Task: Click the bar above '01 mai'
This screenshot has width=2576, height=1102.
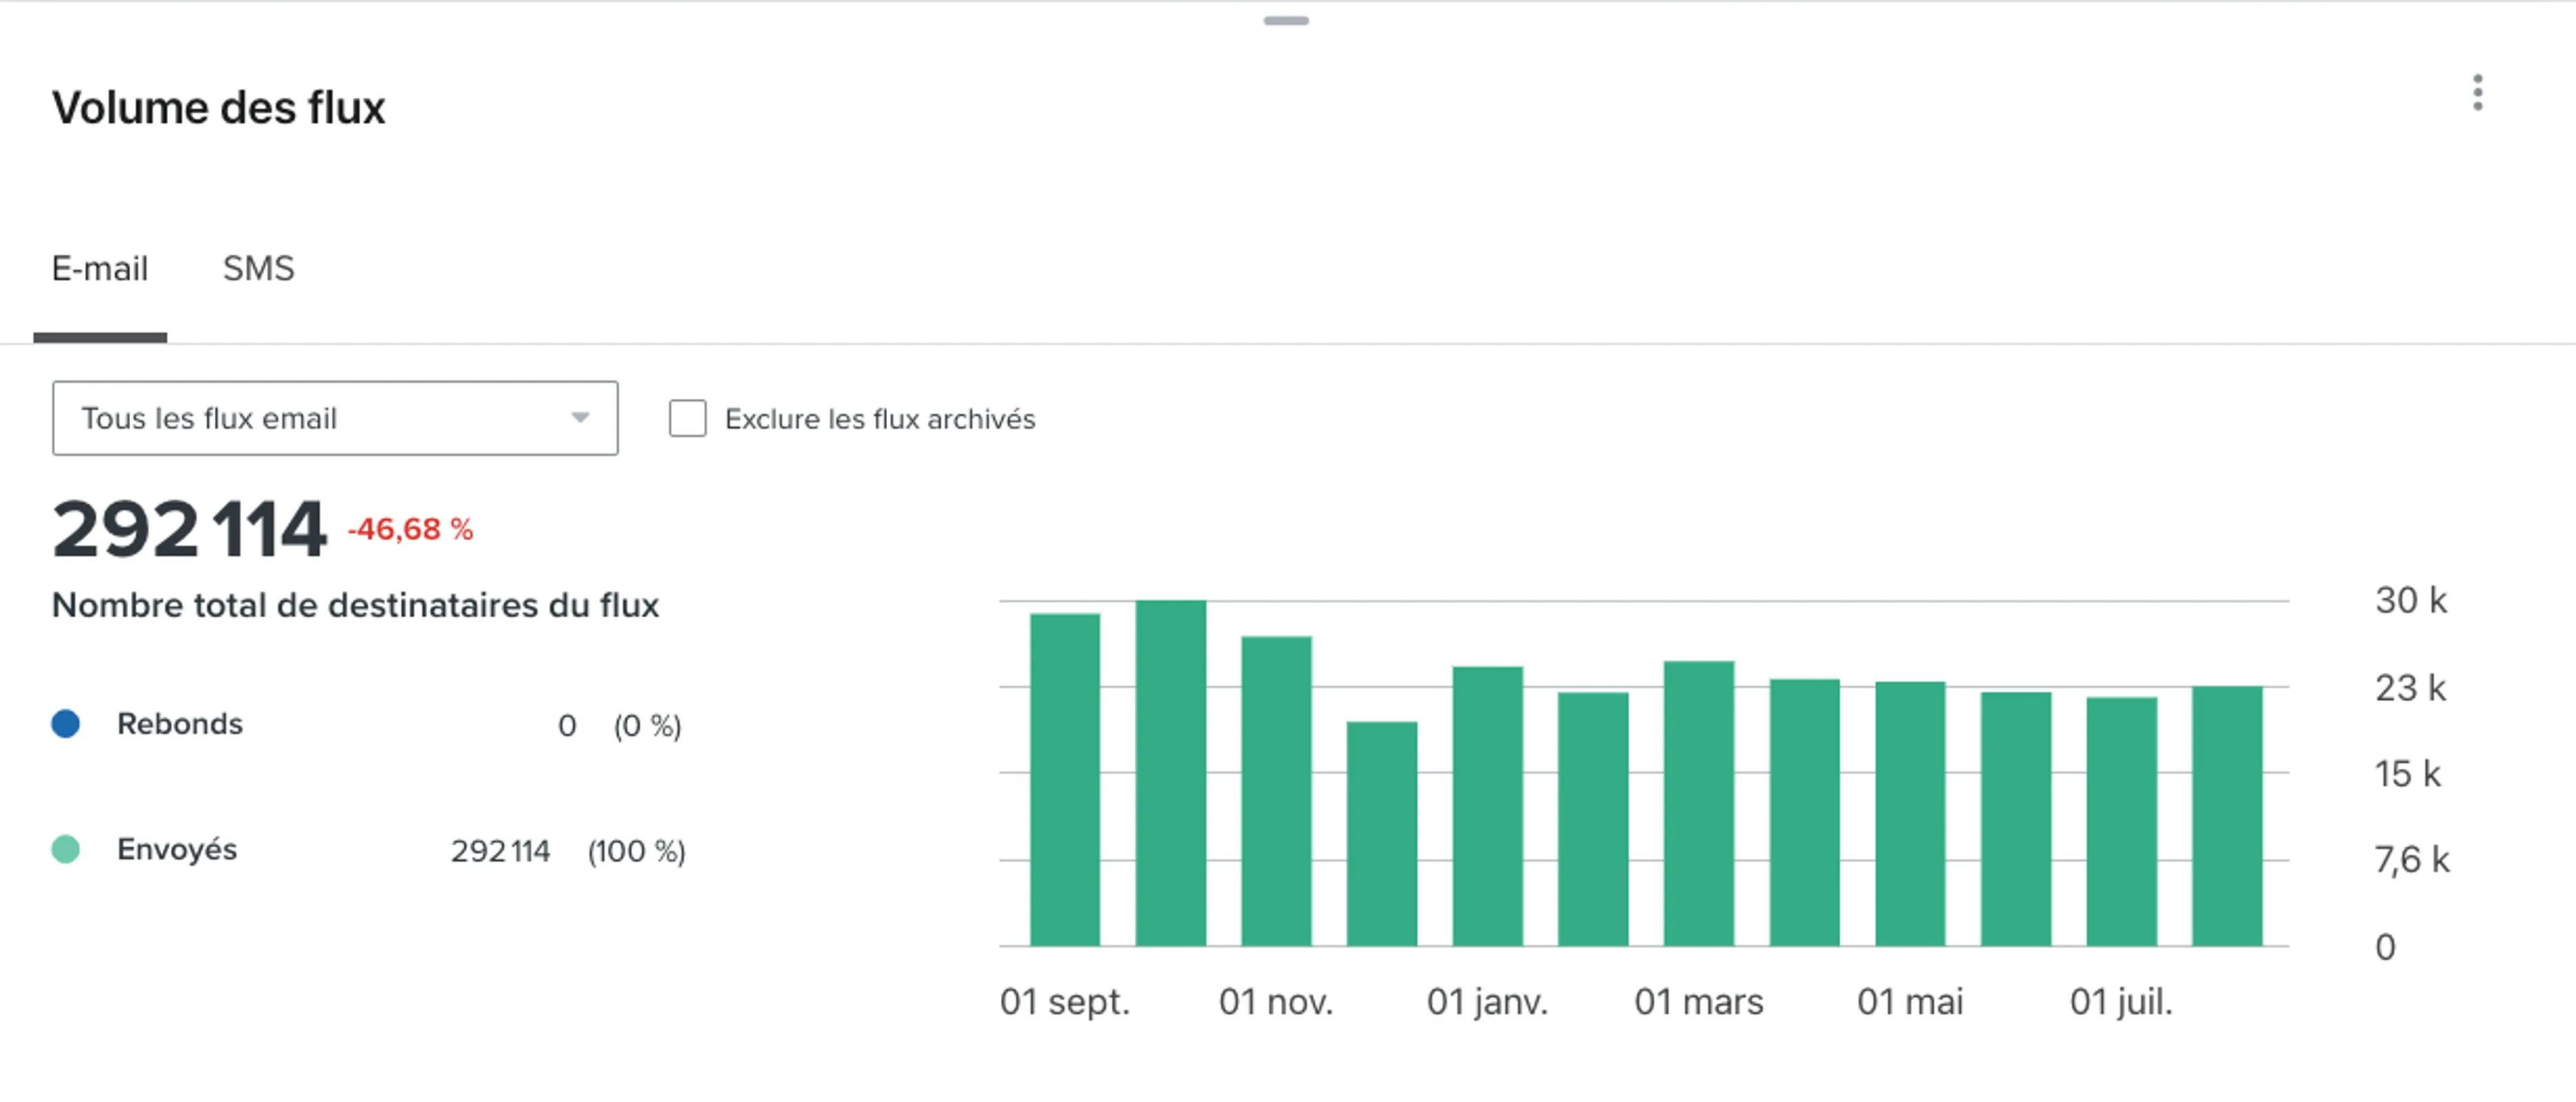Action: (x=1910, y=814)
